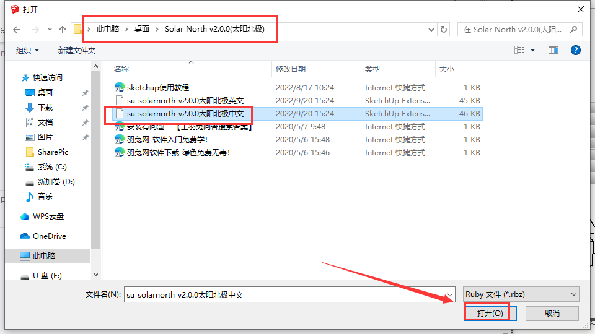Open U 盘 (E:) drive
The image size is (595, 334).
pos(42,276)
